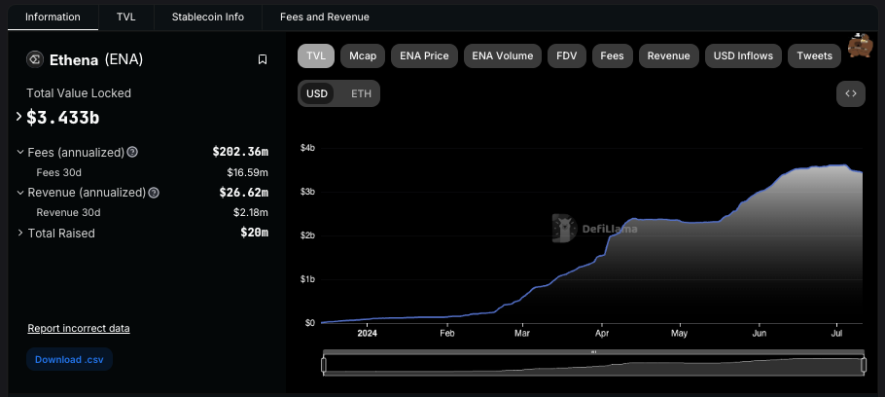885x397 pixels.
Task: Click Report incorrect data link
Action: 79,328
